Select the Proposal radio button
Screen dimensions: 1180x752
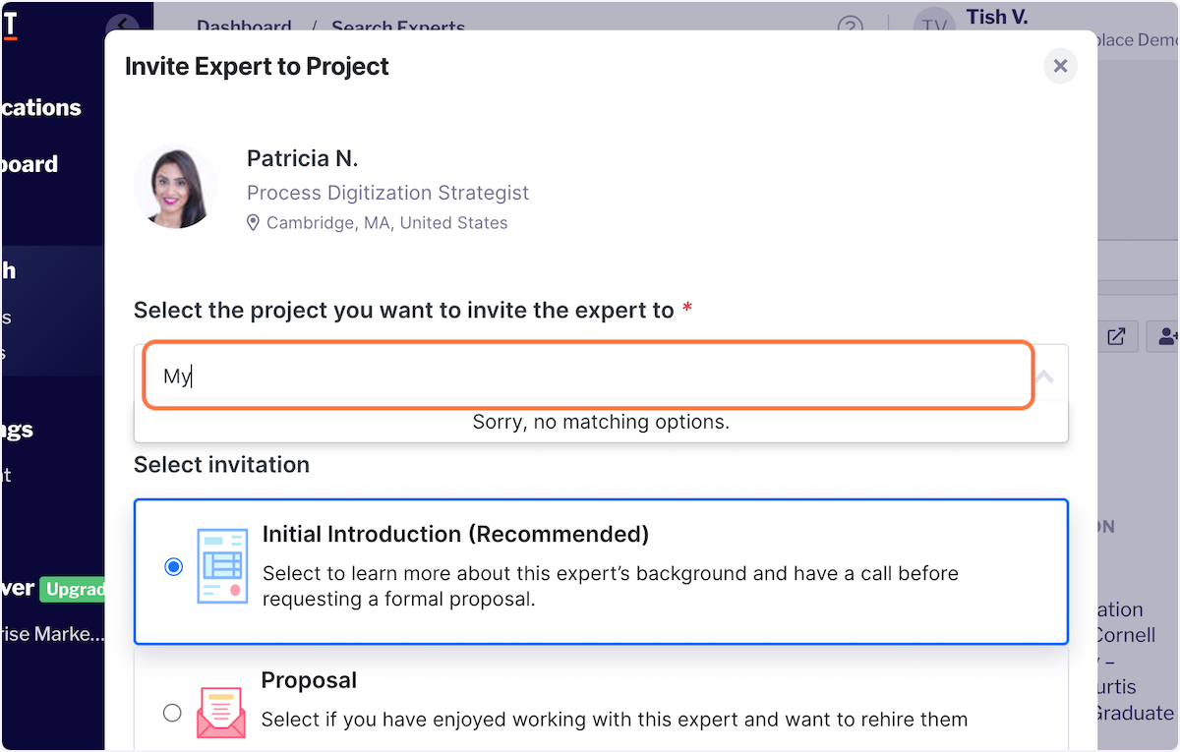[x=172, y=713]
